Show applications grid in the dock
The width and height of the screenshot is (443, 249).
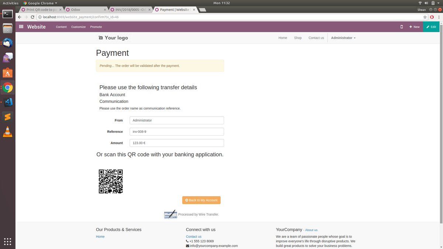[x=8, y=242]
